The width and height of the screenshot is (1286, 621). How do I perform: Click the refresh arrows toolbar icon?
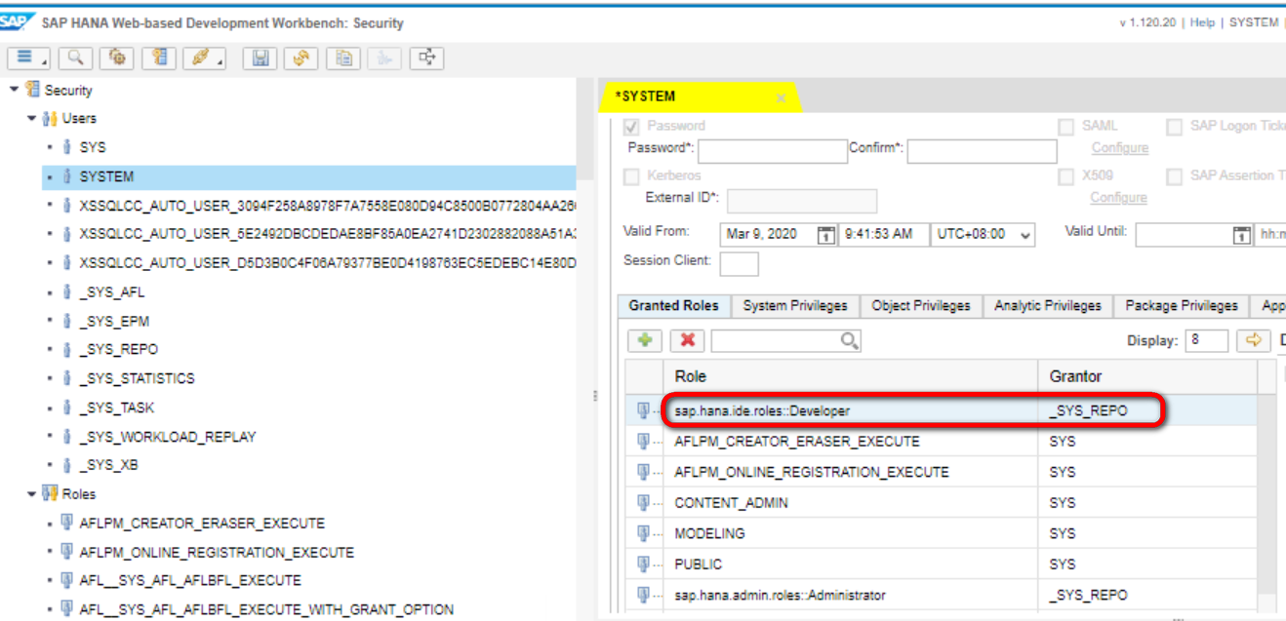click(x=301, y=58)
